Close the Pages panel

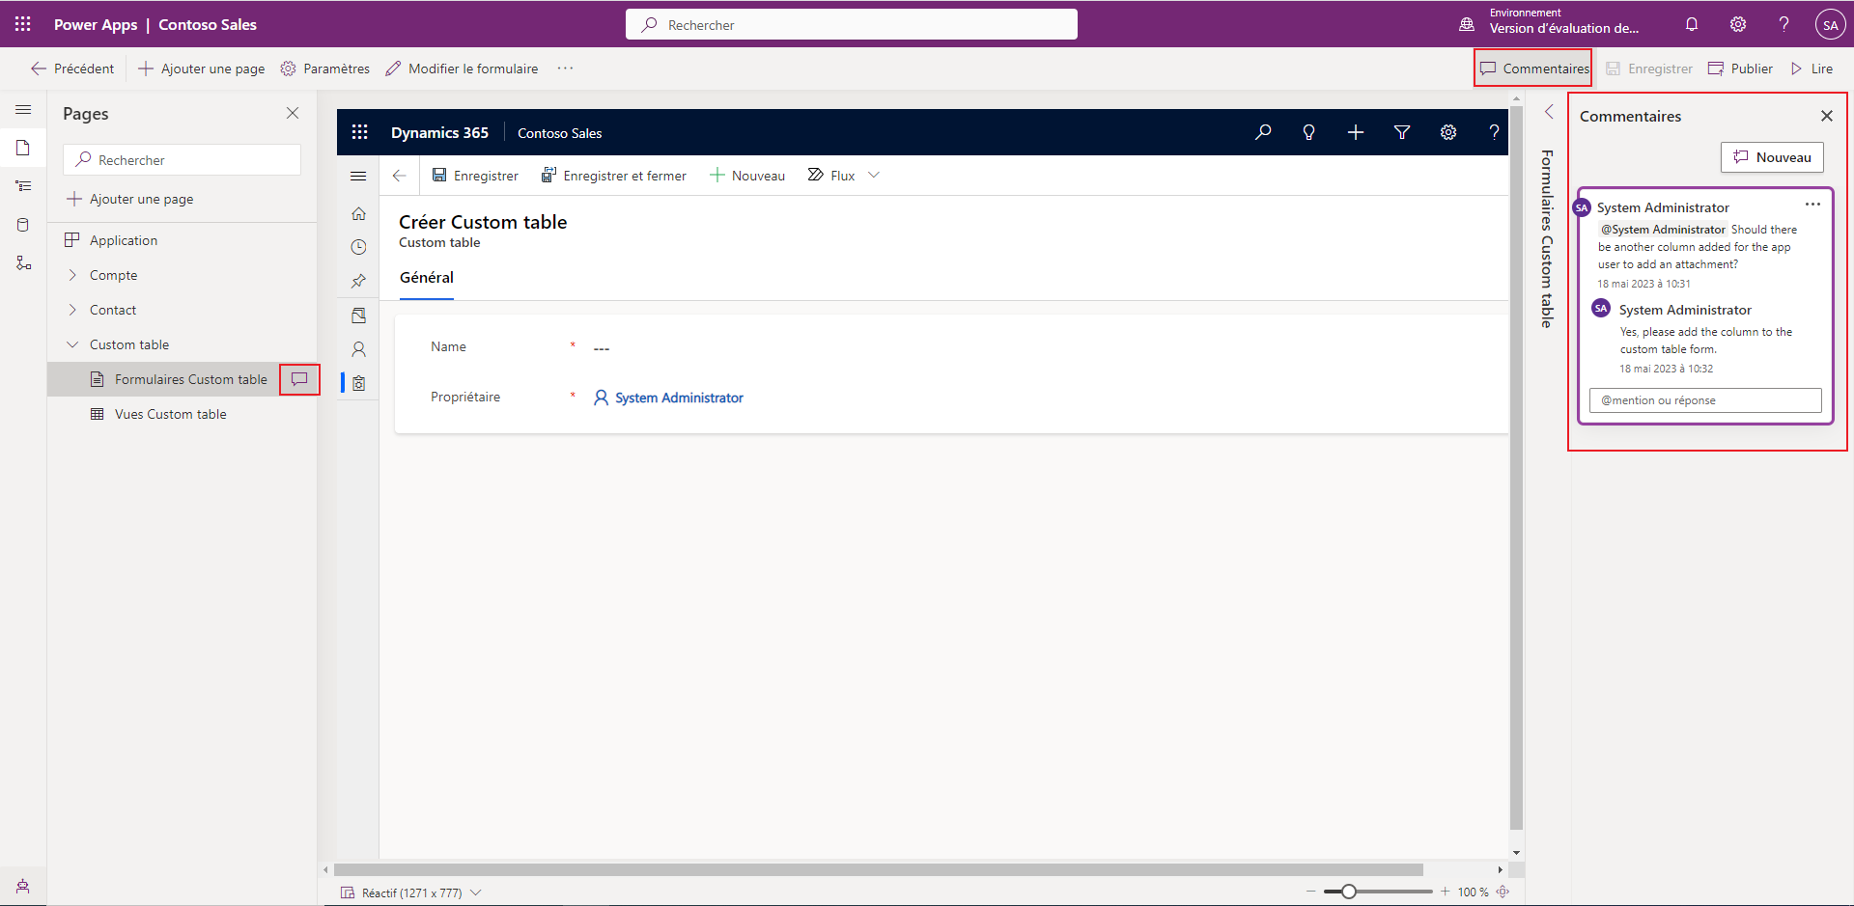click(293, 113)
